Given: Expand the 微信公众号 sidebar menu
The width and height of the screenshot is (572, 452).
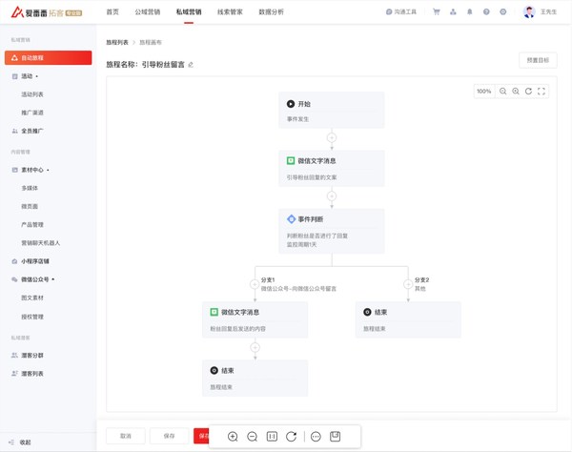Looking at the screenshot, I should click(38, 279).
